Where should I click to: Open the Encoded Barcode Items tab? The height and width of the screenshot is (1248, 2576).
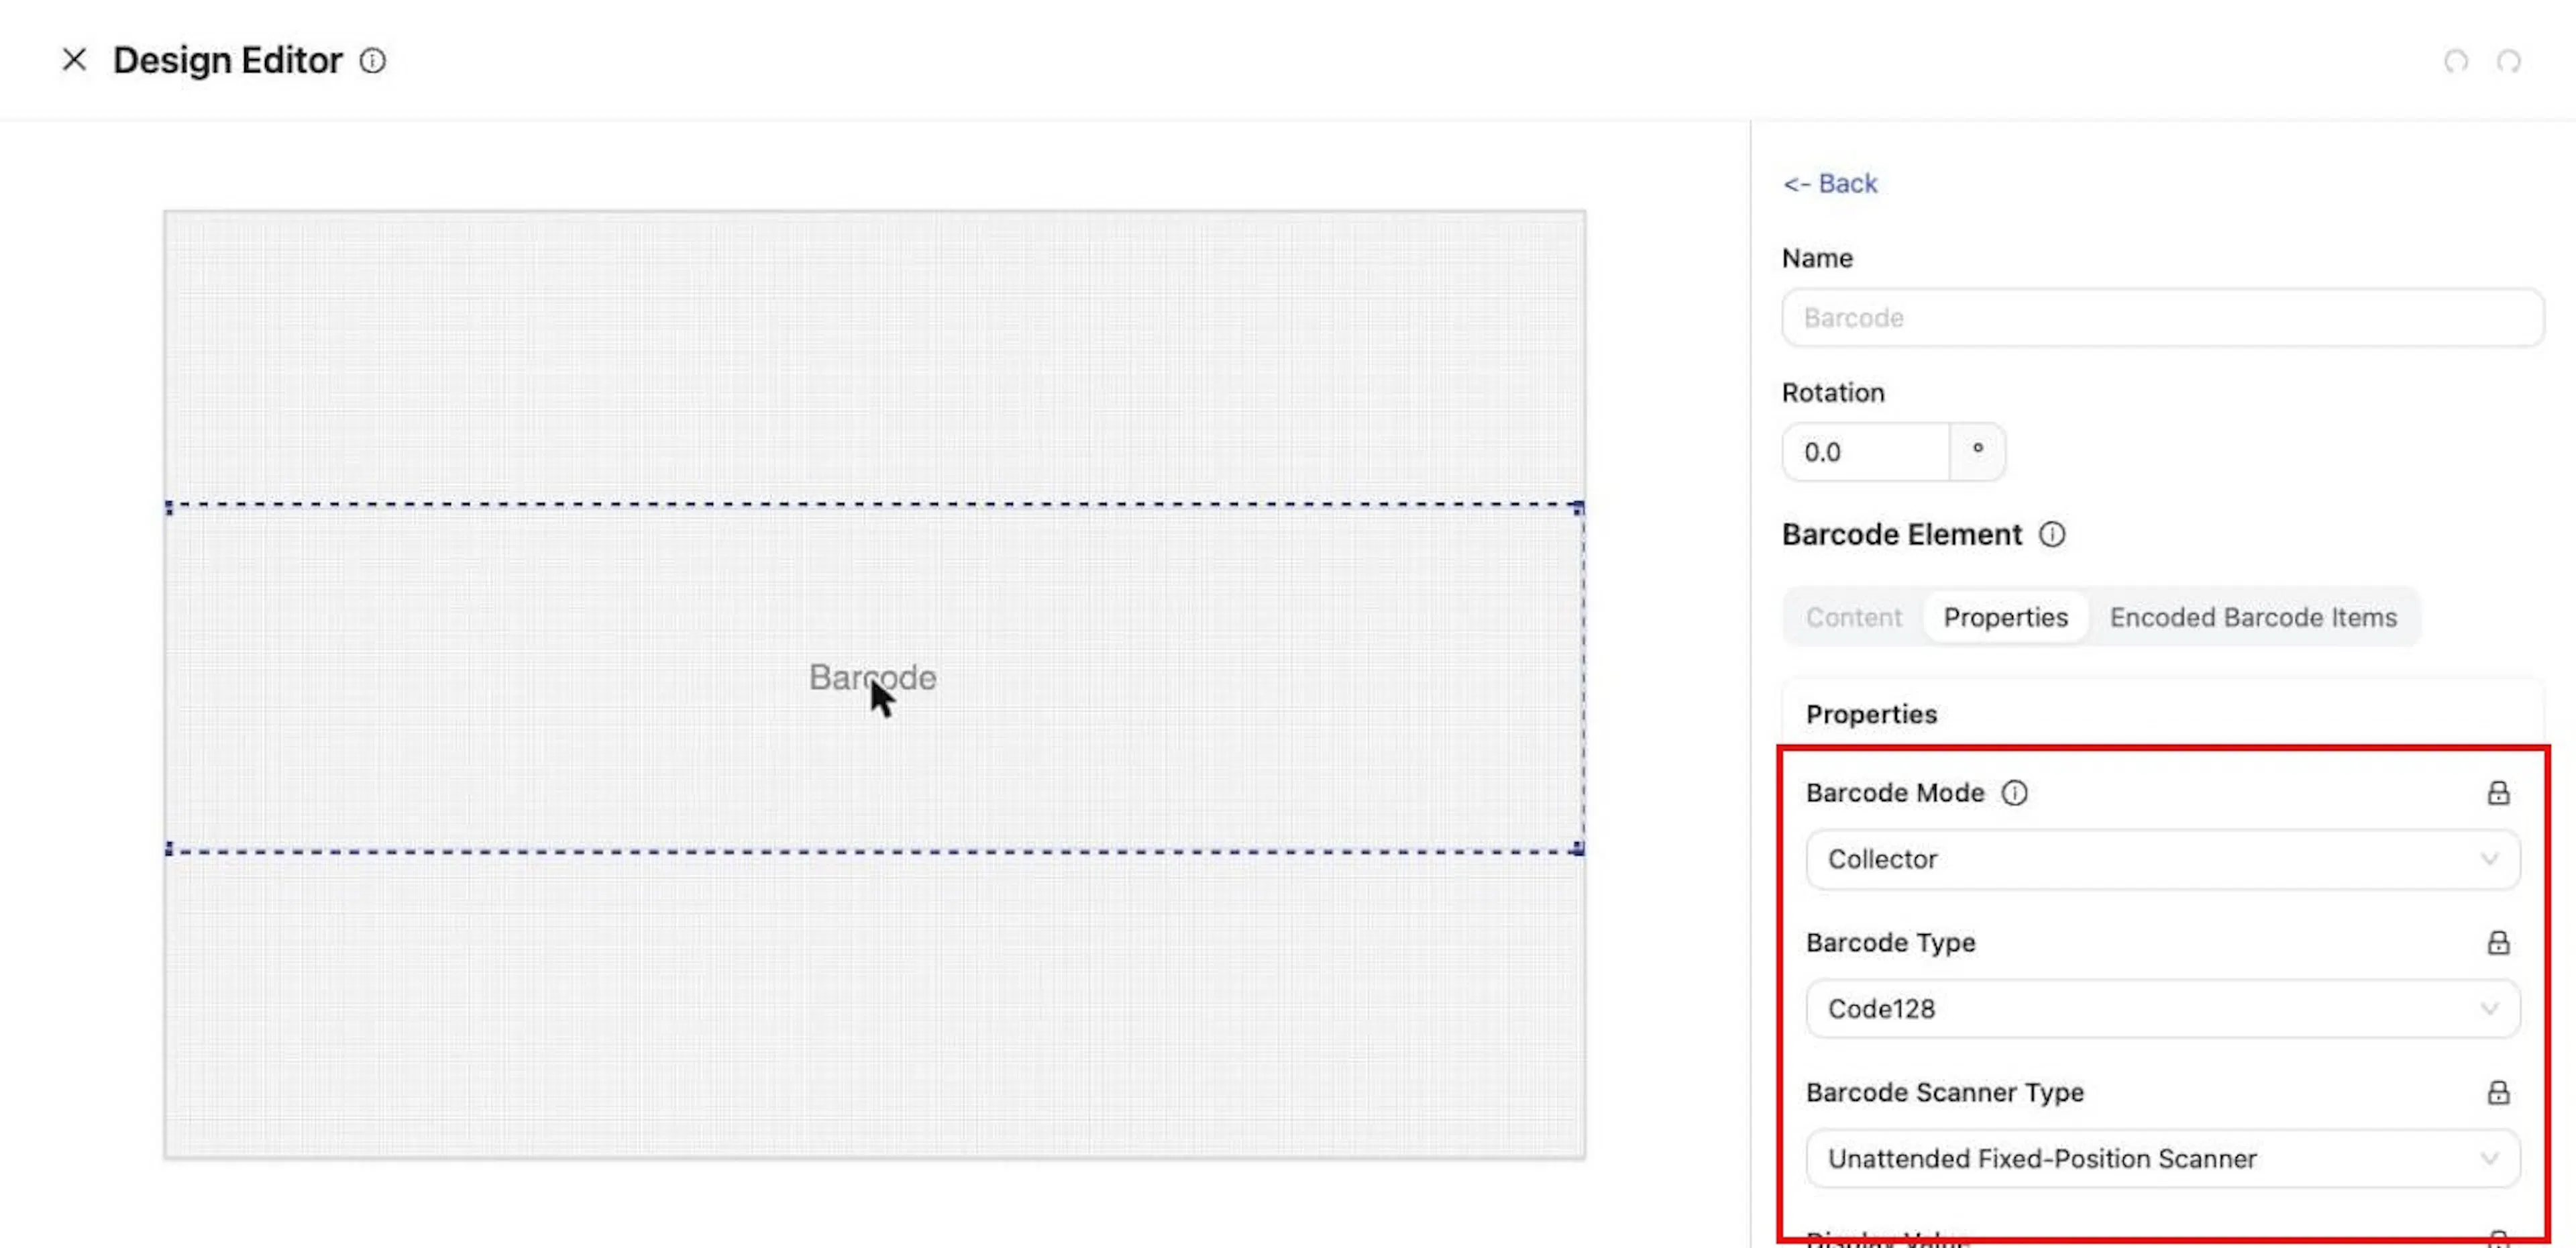point(2253,617)
